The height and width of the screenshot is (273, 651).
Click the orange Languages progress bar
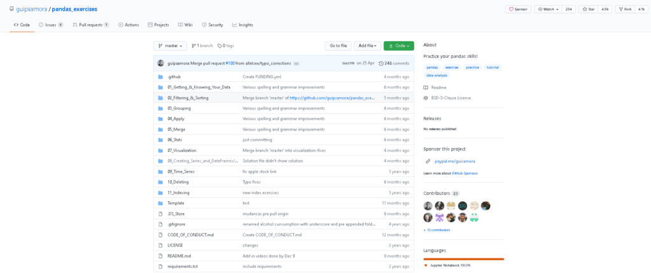[463, 259]
